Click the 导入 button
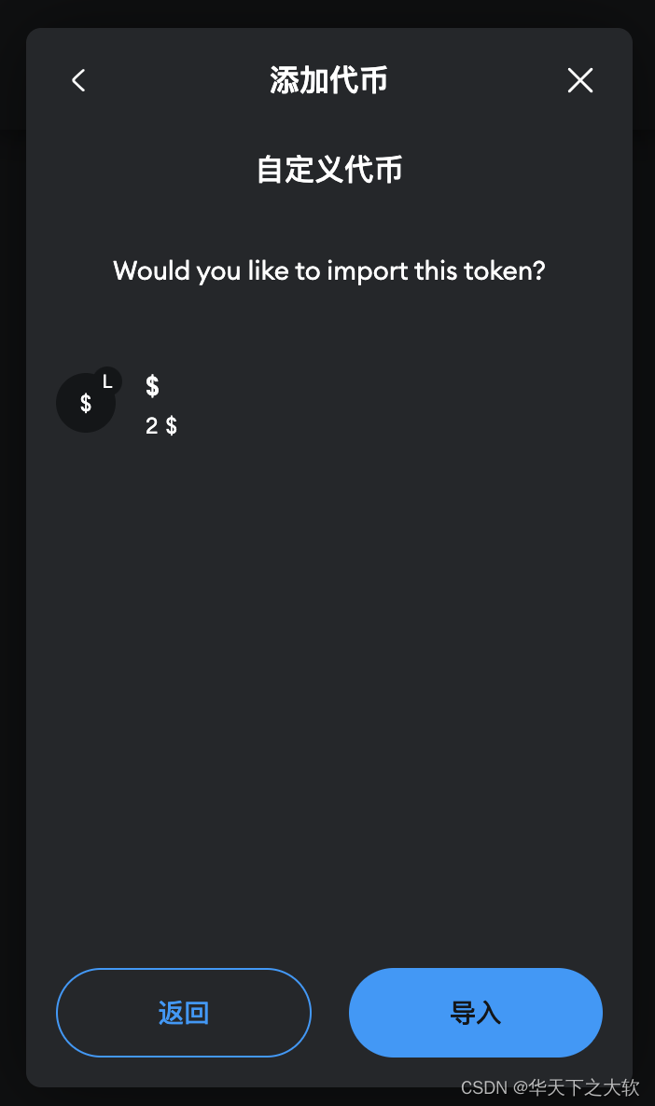 point(476,1012)
